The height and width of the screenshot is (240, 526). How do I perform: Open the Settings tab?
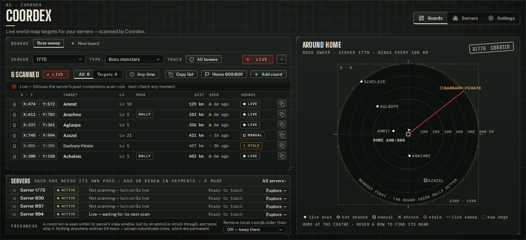501,18
